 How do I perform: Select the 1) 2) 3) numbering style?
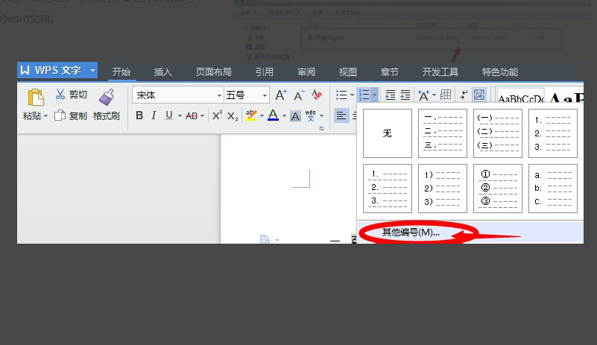443,189
